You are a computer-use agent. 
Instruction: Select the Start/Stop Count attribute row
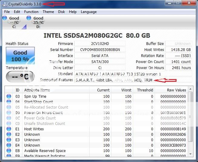click(x=96, y=102)
